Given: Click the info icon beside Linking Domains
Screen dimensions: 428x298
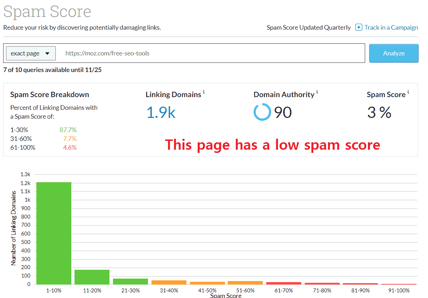Looking at the screenshot, I should pos(204,92).
